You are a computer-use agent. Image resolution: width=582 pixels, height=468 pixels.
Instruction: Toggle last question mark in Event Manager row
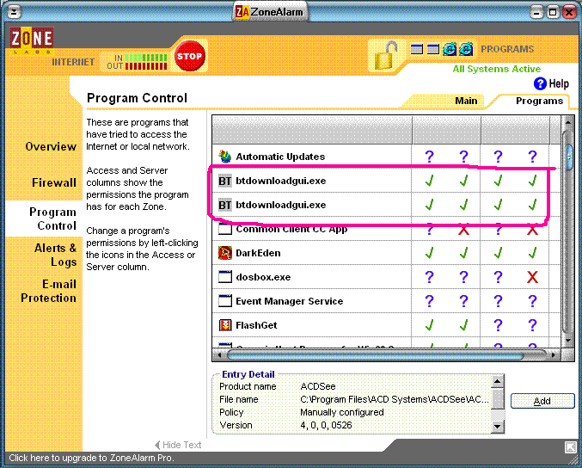click(532, 301)
